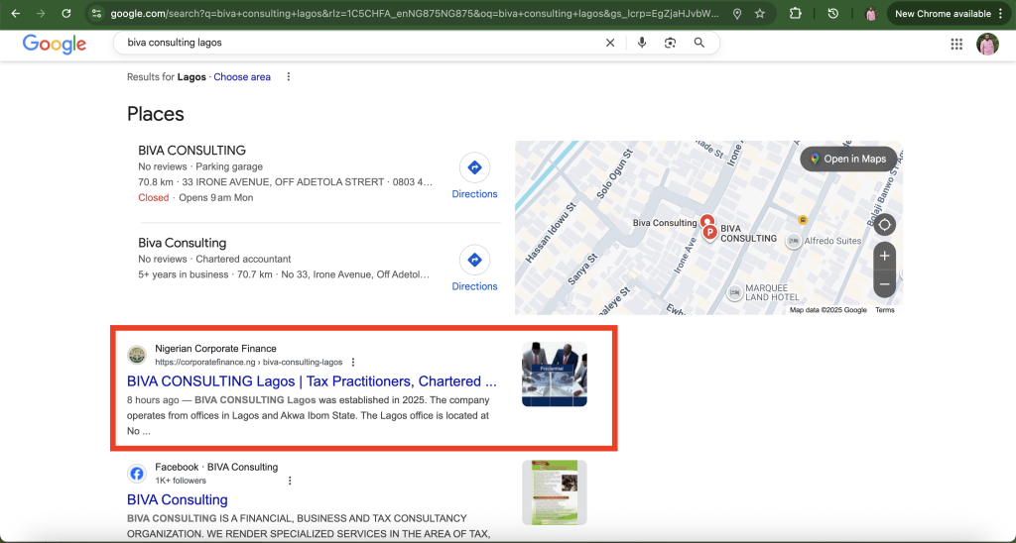Screen dimensions: 1016x543
Task: Click the MARQUEE LAND HOTEL marker
Action: 734,293
